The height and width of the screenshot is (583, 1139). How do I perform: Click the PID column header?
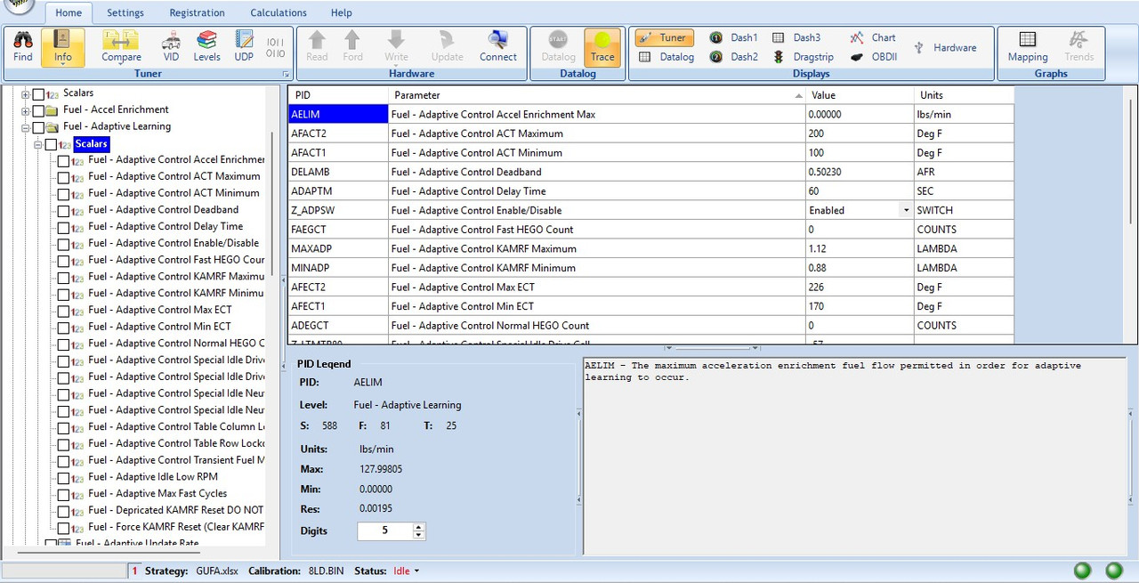coord(338,95)
